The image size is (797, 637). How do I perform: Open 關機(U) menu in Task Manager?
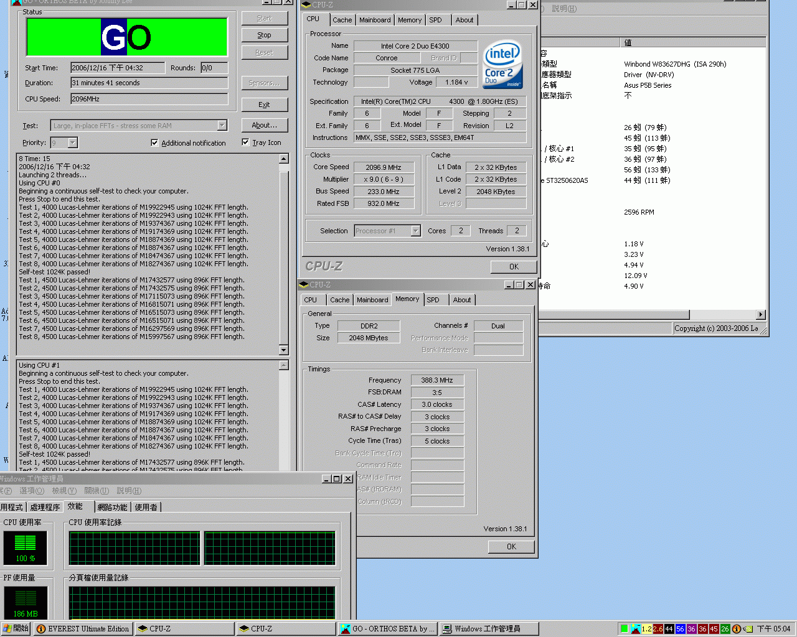(97, 491)
